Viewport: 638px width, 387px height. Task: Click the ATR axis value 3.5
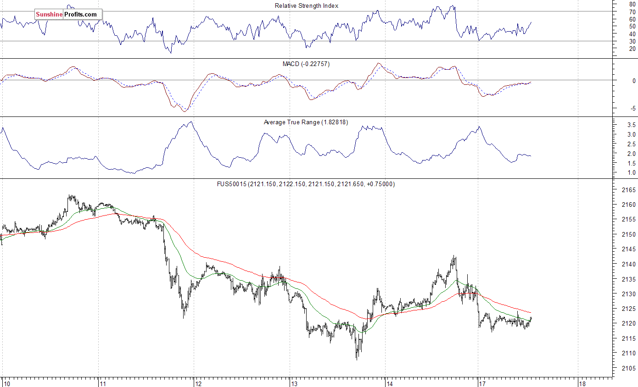click(631, 125)
